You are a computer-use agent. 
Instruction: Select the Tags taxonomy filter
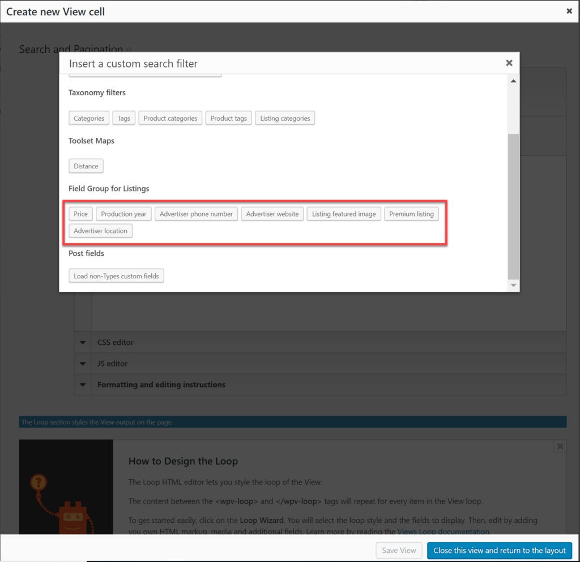coord(124,118)
